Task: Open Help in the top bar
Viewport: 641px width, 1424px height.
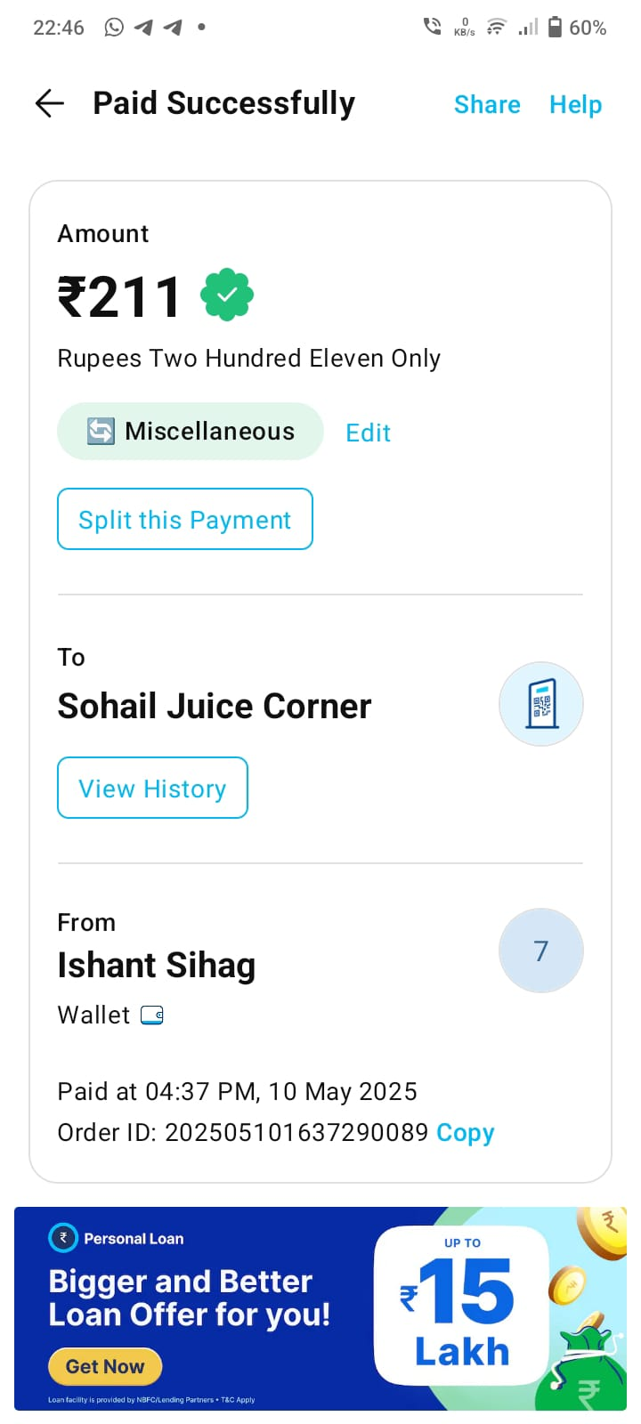Action: point(575,105)
